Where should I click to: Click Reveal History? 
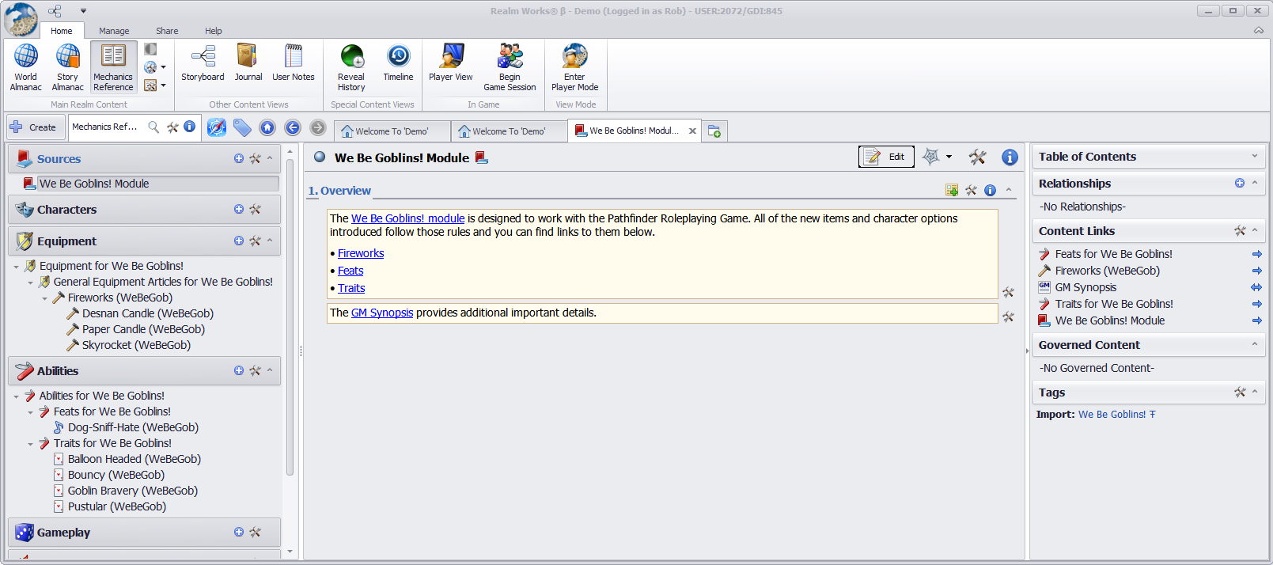tap(351, 67)
